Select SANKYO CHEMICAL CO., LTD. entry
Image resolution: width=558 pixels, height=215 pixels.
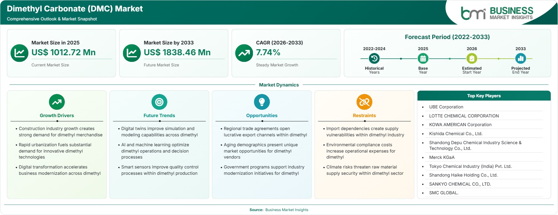(460, 184)
